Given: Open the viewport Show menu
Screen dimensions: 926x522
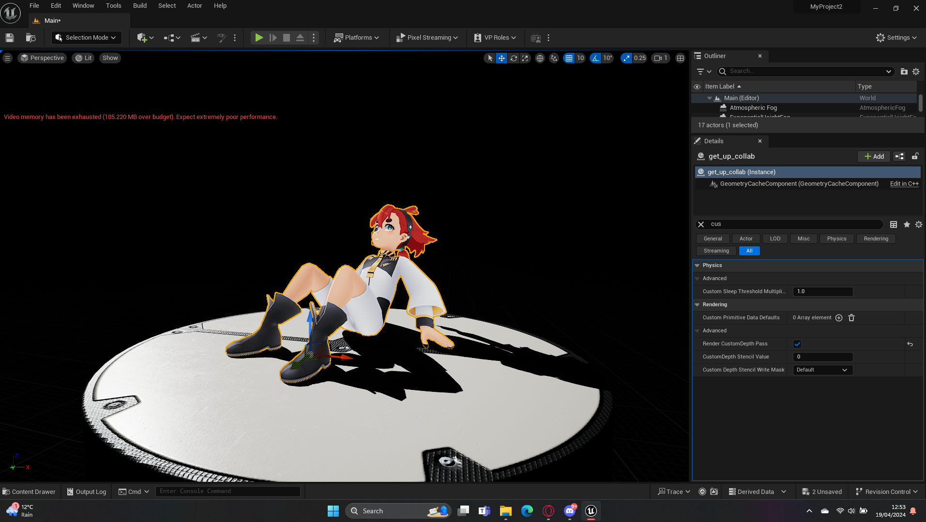Looking at the screenshot, I should click(x=110, y=58).
